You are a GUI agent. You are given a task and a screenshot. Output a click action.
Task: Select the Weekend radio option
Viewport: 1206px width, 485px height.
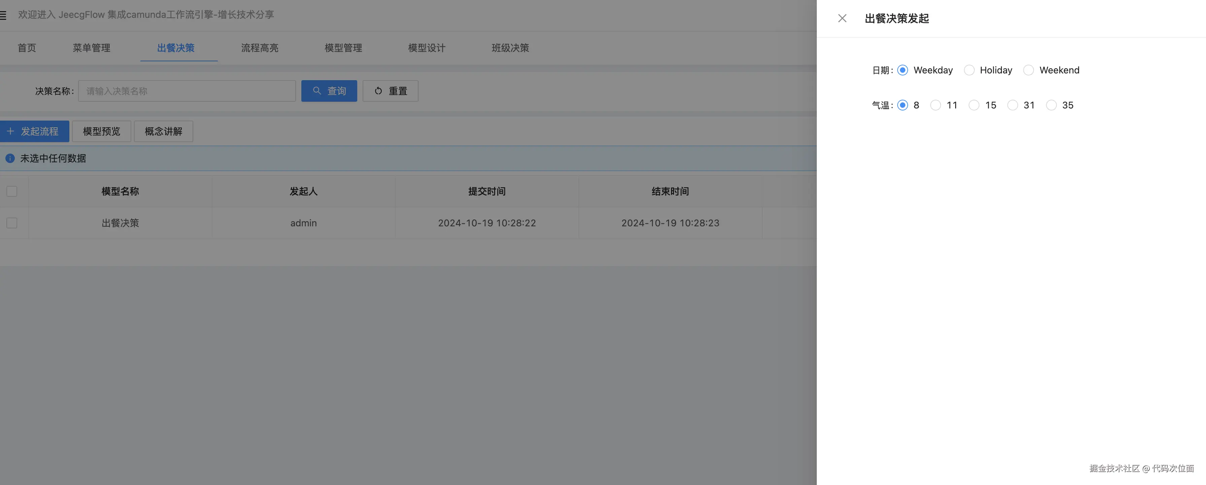click(x=1028, y=70)
